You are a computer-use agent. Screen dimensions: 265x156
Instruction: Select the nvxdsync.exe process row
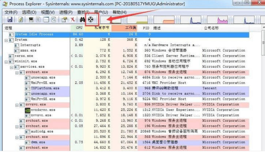pos(126,110)
